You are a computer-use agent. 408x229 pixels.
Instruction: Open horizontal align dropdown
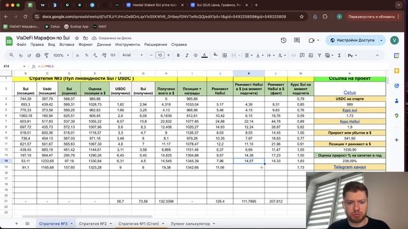(249, 55)
